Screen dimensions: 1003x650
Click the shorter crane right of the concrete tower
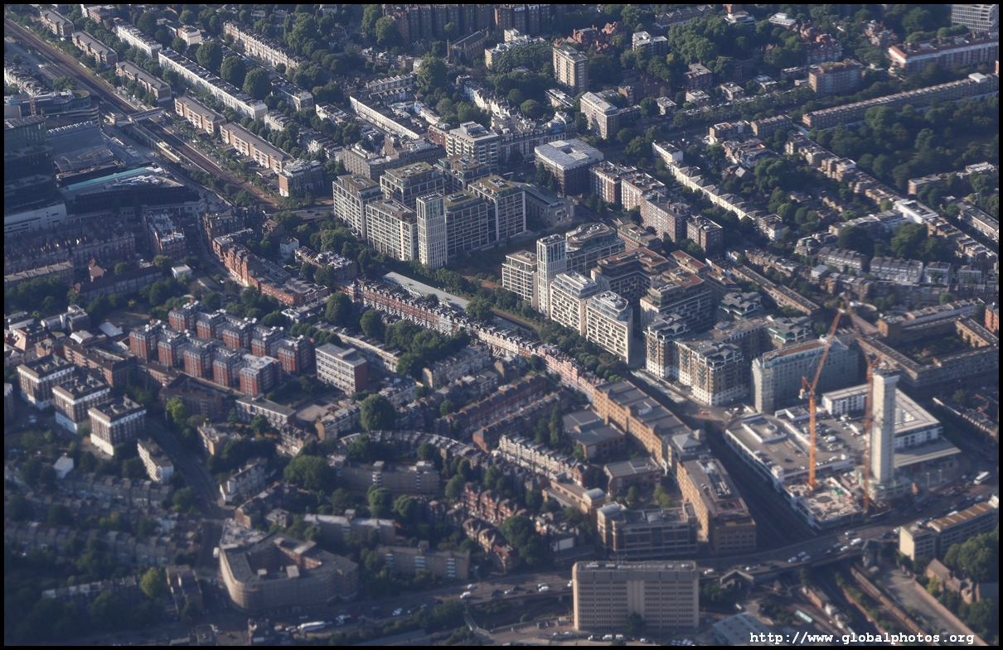point(867,447)
